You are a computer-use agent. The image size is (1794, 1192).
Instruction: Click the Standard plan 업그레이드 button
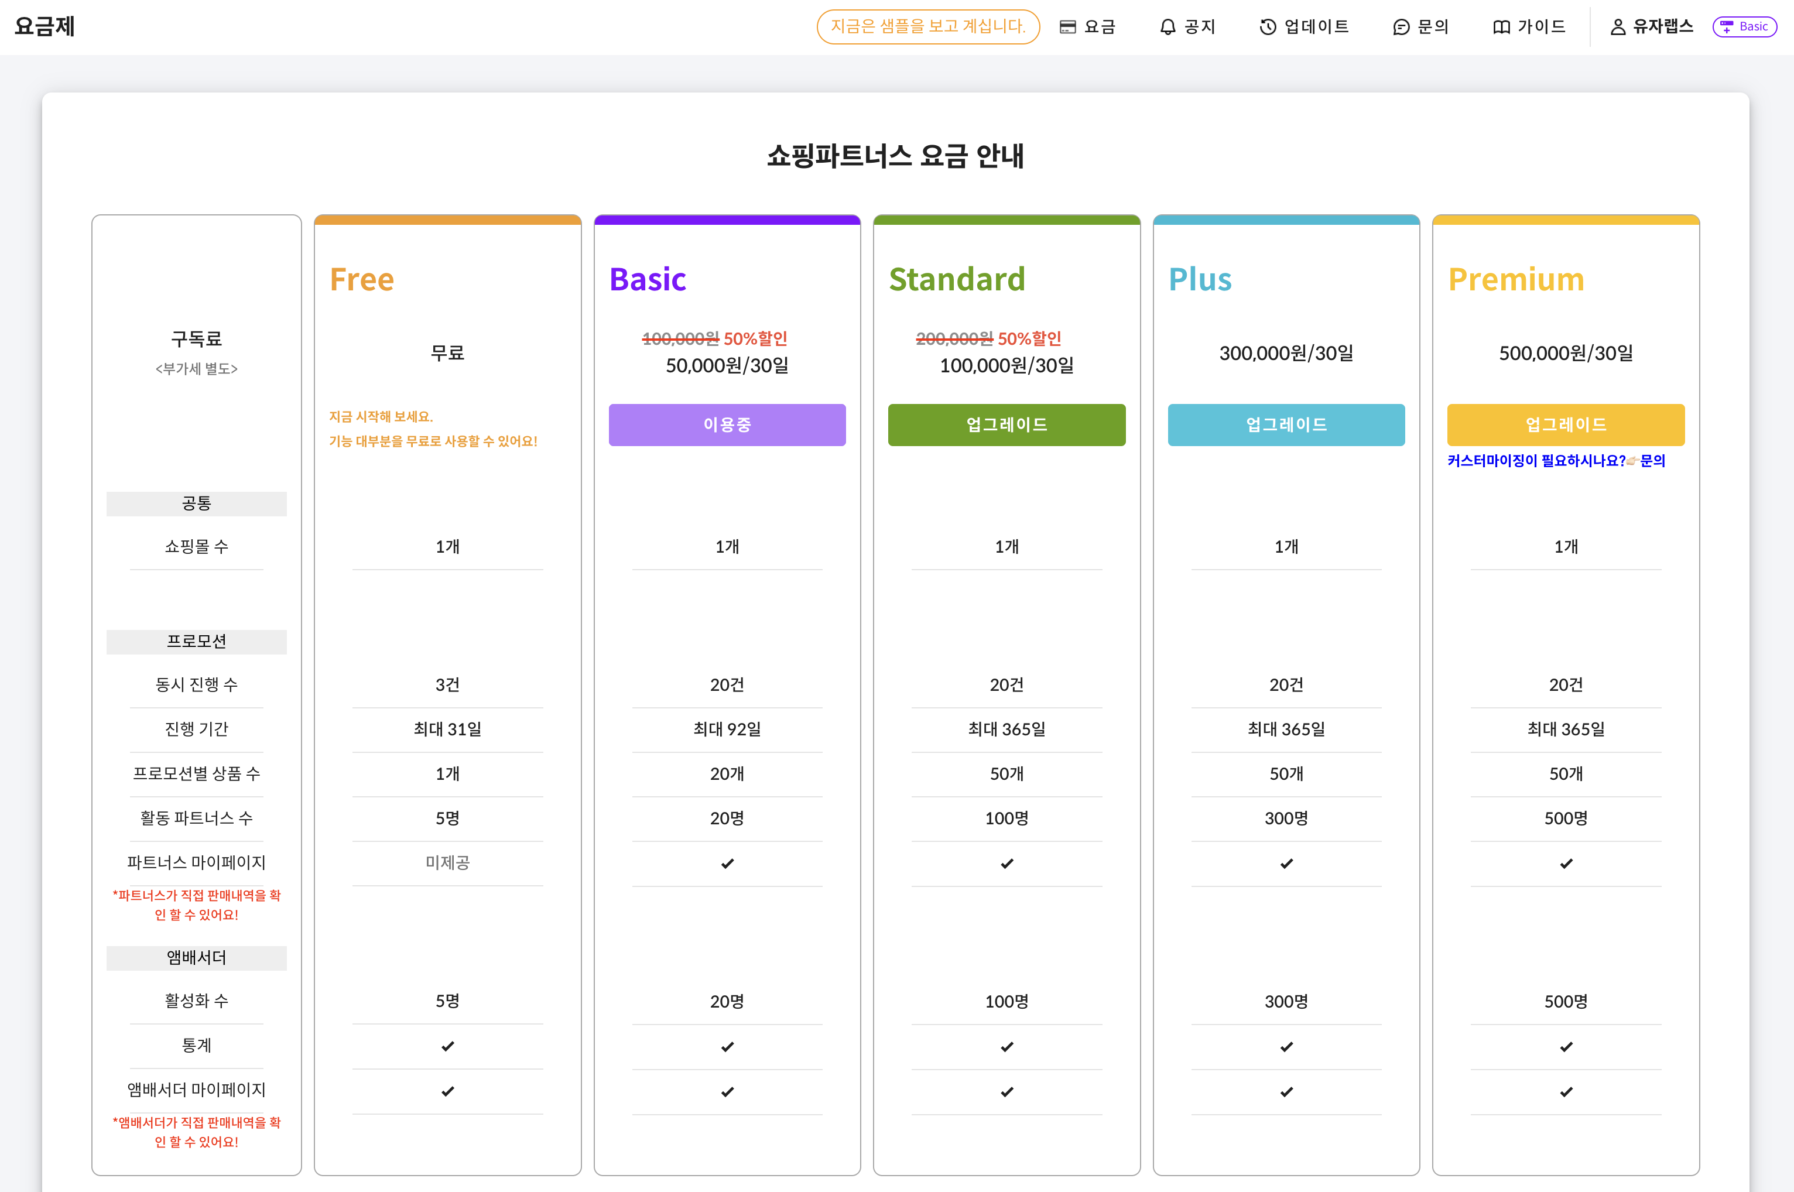pos(1006,425)
